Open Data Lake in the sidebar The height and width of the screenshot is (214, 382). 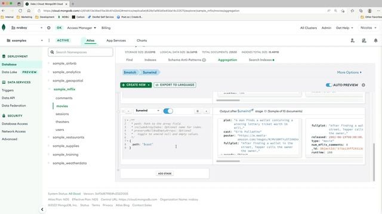tap(10, 72)
